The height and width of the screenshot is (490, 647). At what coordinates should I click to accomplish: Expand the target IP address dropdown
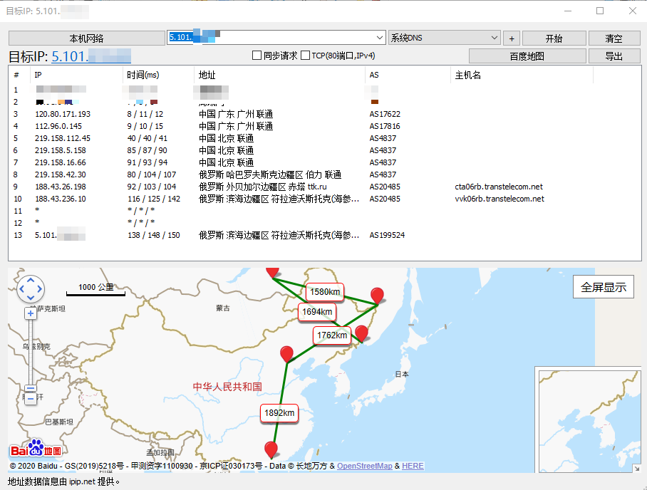pyautogui.click(x=379, y=38)
